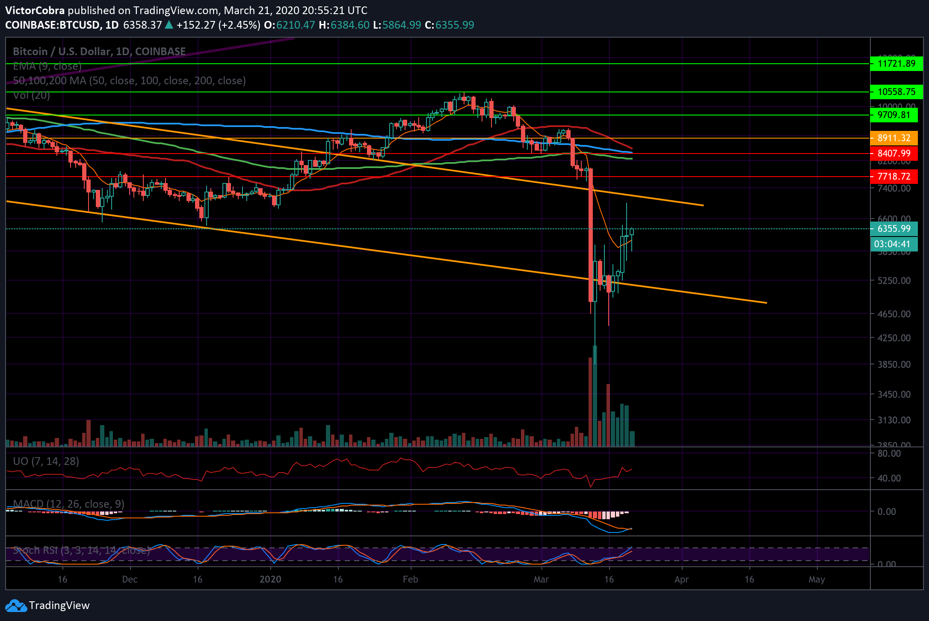Click the current price 6355.99 label
929x621 pixels.
tap(894, 229)
